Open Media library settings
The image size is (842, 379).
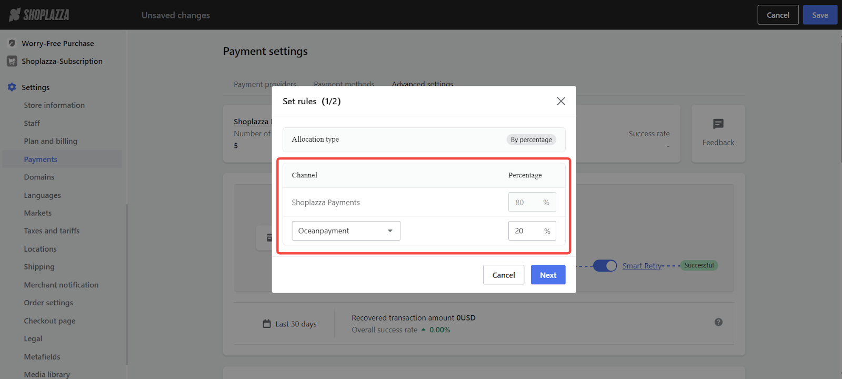click(47, 374)
